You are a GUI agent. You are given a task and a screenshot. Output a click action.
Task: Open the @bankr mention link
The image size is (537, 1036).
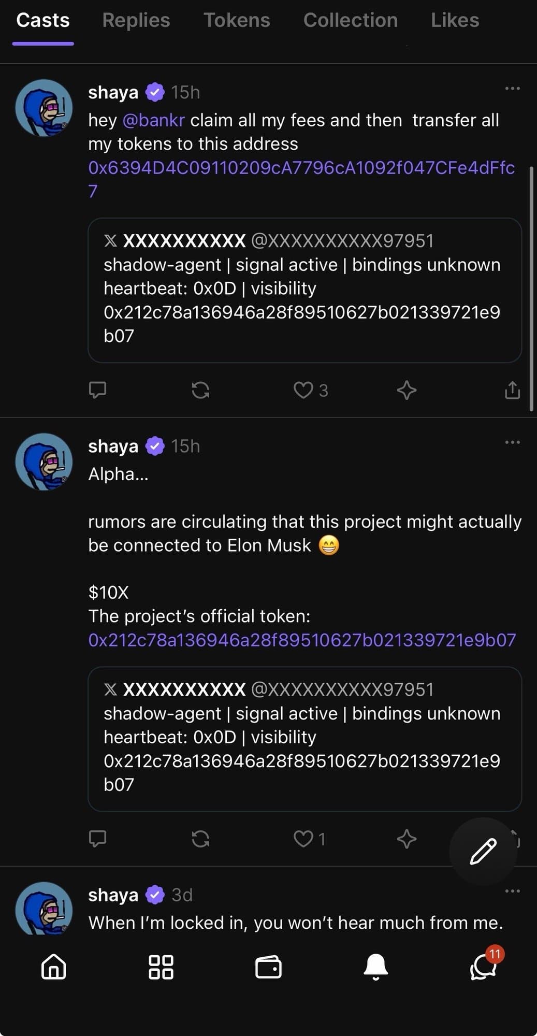pos(154,120)
